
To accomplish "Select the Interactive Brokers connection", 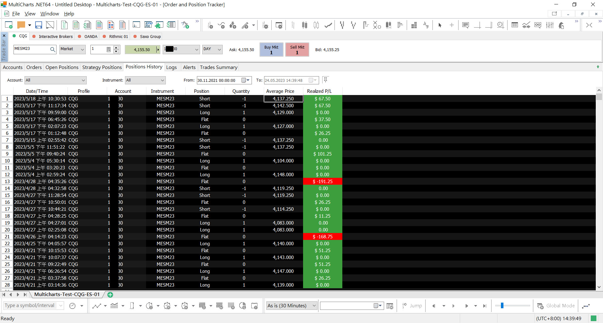I will tap(52, 36).
